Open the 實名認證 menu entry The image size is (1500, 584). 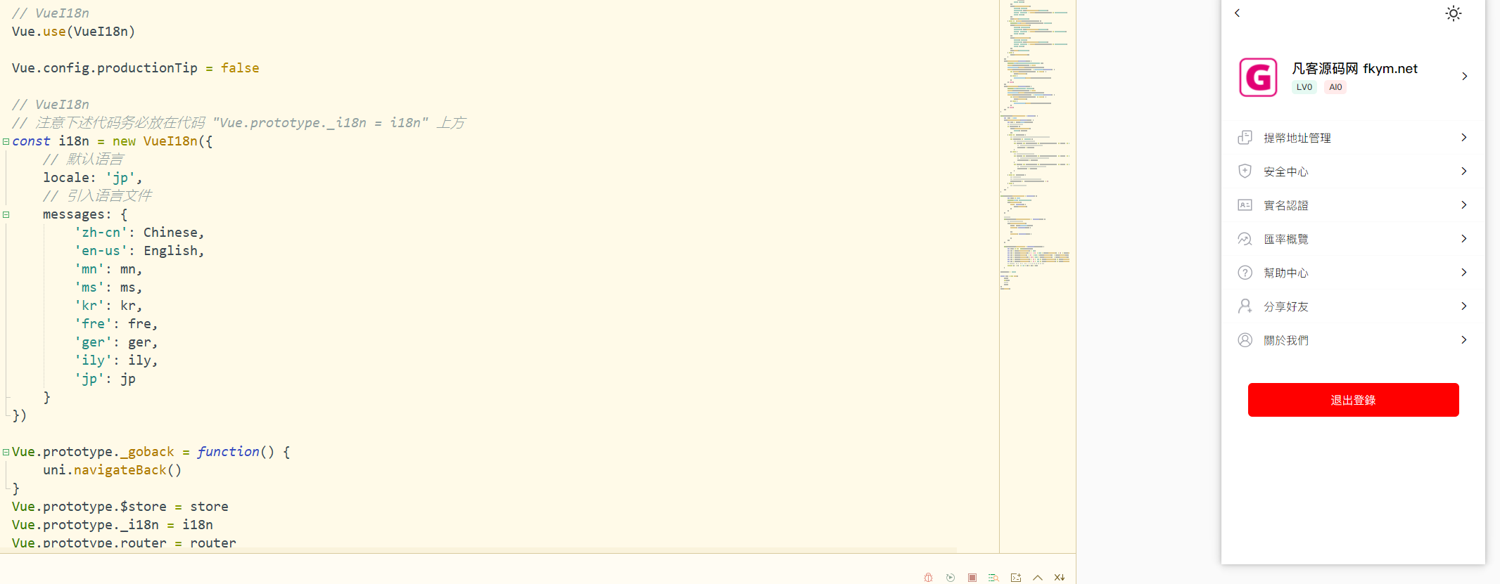point(1285,205)
